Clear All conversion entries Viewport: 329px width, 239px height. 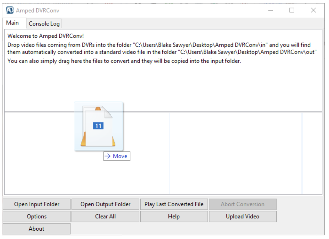(105, 216)
